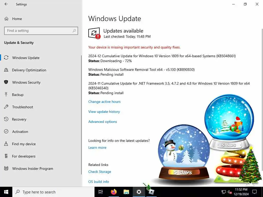Image resolution: width=263 pixels, height=197 pixels.
Task: Click the Last checked: Today, 11:48 PM text
Action: pos(127,36)
